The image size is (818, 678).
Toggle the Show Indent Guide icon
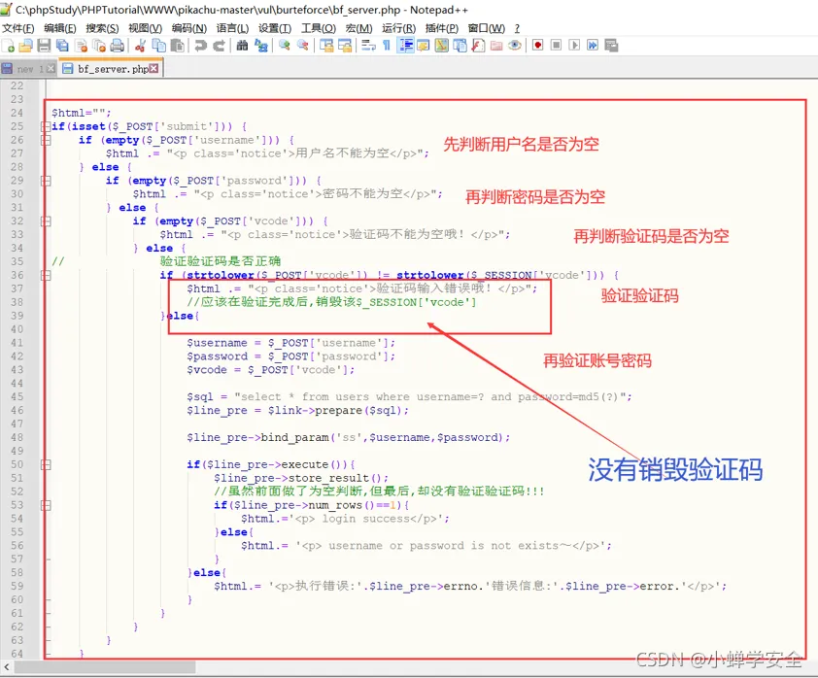[x=405, y=46]
